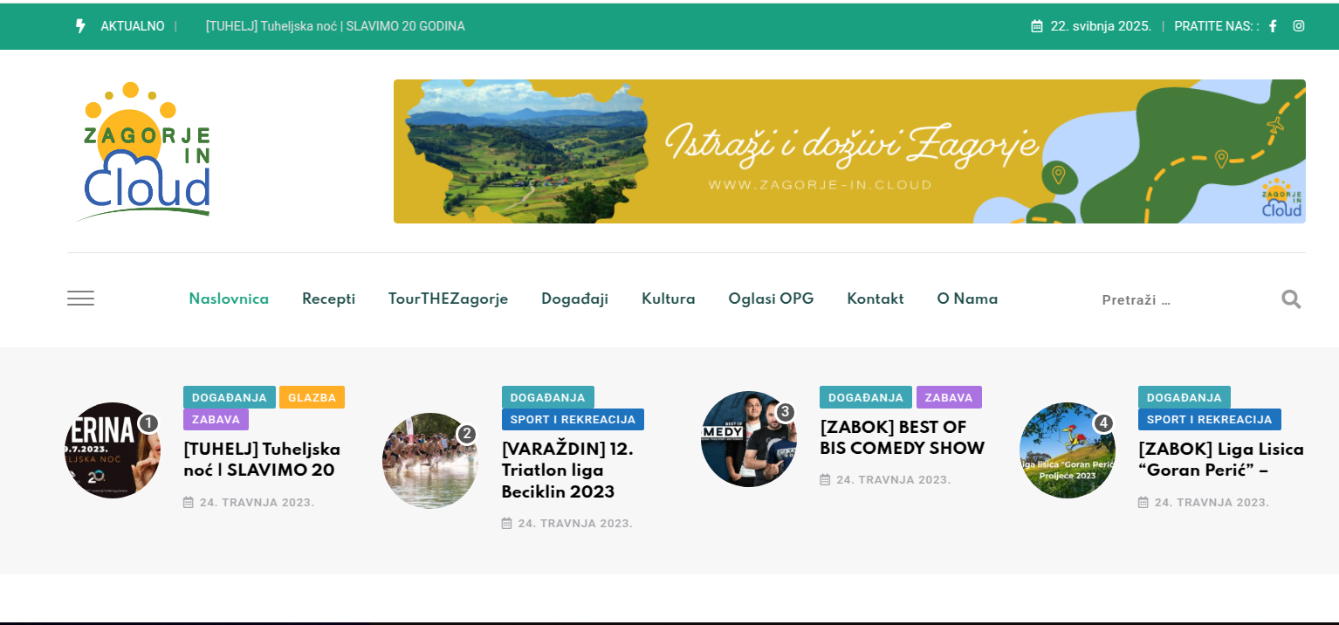The width and height of the screenshot is (1339, 625).
Task: Click the lightning bolt Aktualno icon
Action: pyautogui.click(x=80, y=26)
